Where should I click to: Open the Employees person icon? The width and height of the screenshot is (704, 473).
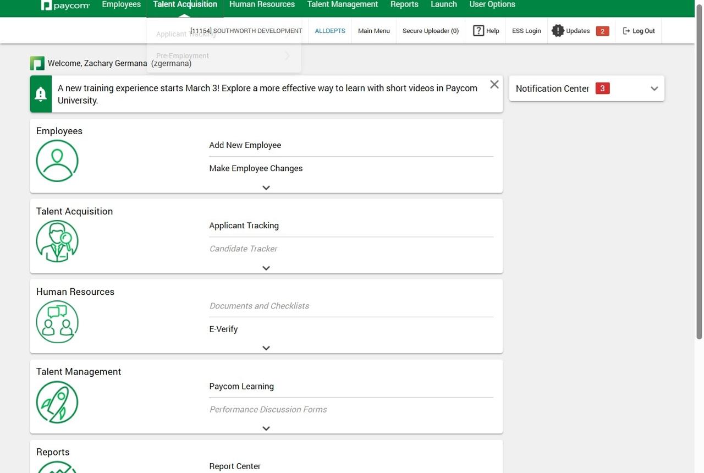click(57, 161)
